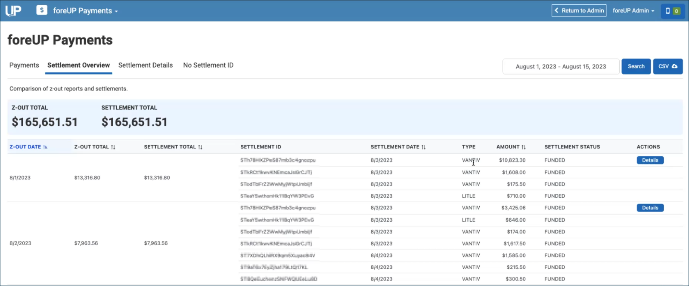689x286 pixels.
Task: Click the foreUP Payments page heading
Action: pyautogui.click(x=60, y=40)
